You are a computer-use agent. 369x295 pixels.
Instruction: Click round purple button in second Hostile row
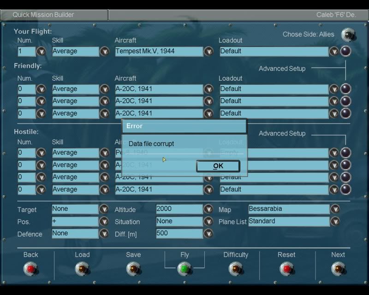[x=345, y=165]
